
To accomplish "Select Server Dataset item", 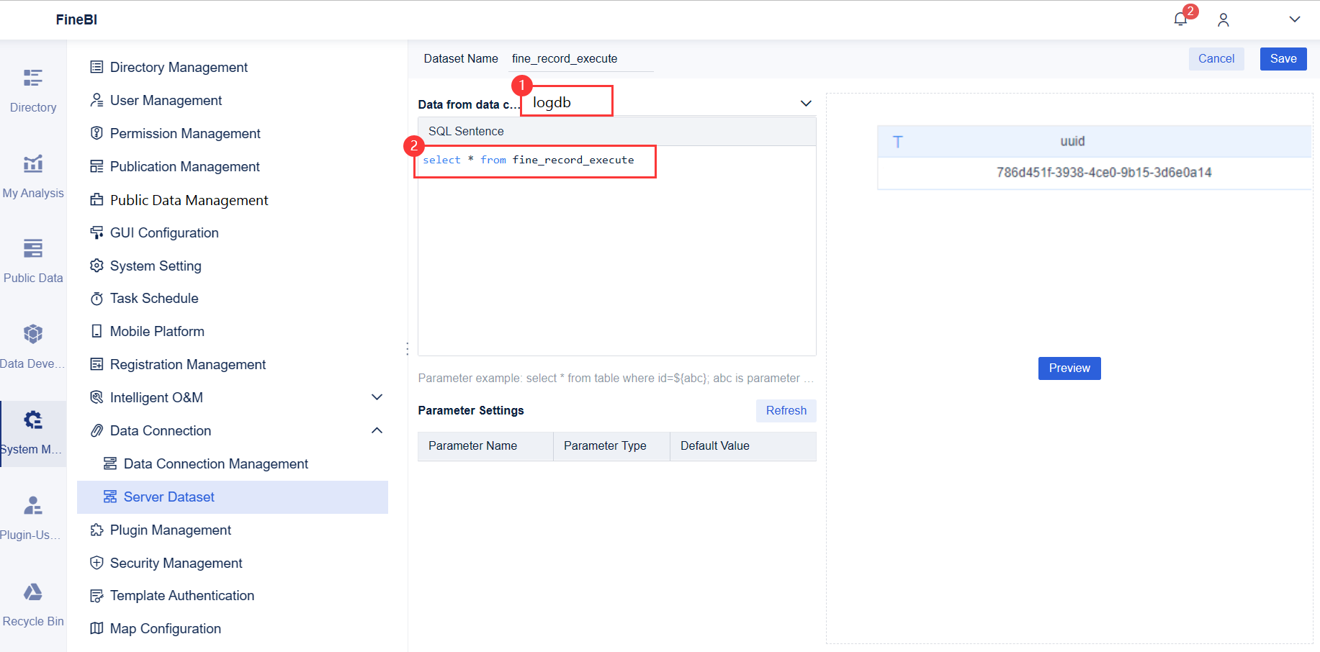I will tap(233, 497).
